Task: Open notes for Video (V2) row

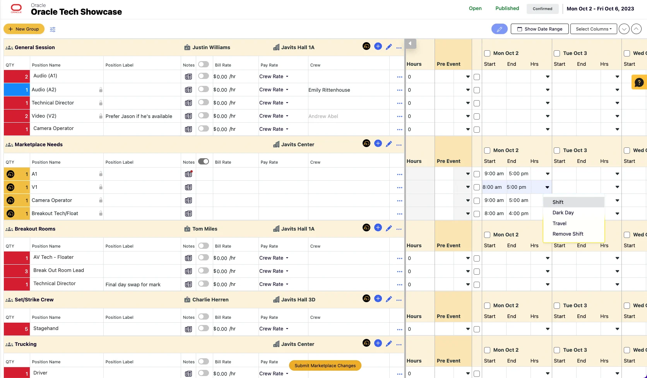Action: pyautogui.click(x=188, y=116)
